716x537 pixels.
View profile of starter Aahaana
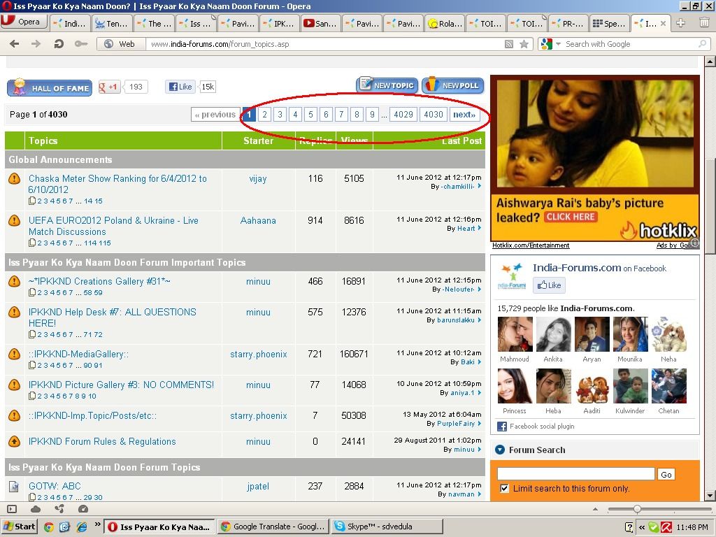[258, 220]
